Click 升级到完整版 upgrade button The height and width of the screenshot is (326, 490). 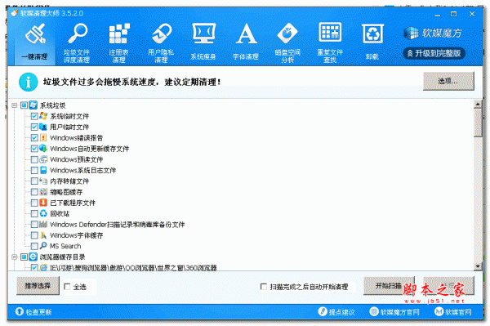tap(434, 53)
